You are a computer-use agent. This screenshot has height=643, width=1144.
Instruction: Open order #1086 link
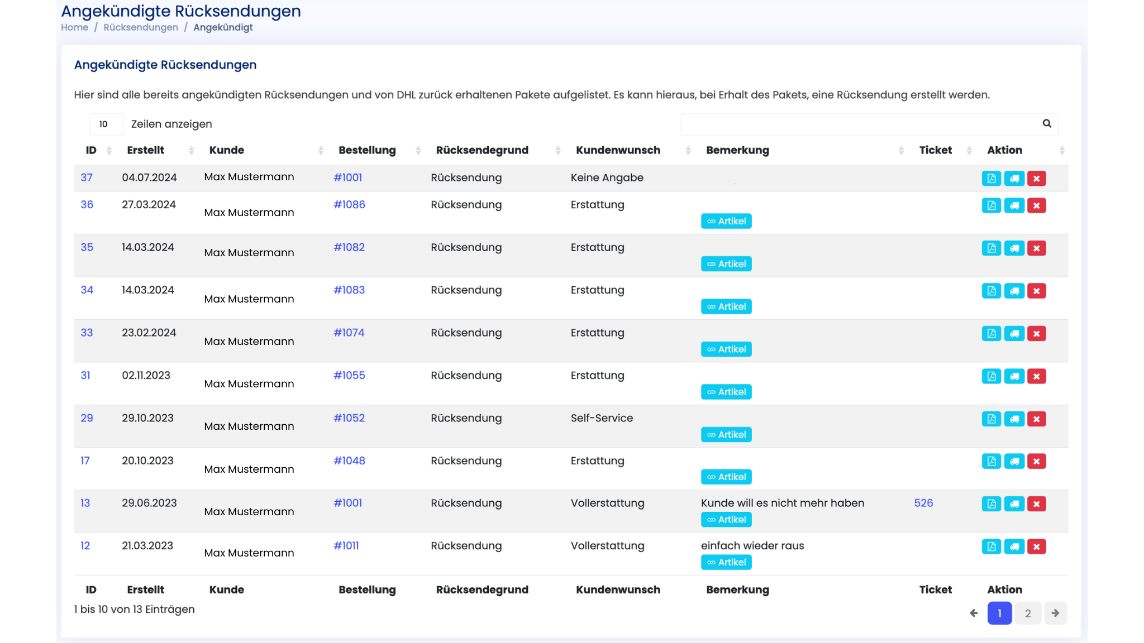[349, 205]
